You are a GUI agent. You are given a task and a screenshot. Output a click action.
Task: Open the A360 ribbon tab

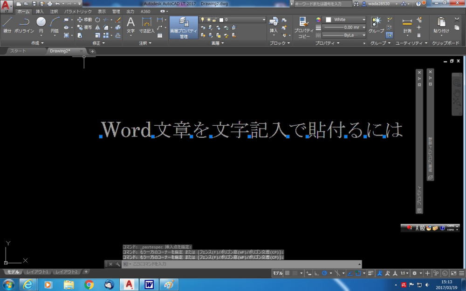[145, 11]
